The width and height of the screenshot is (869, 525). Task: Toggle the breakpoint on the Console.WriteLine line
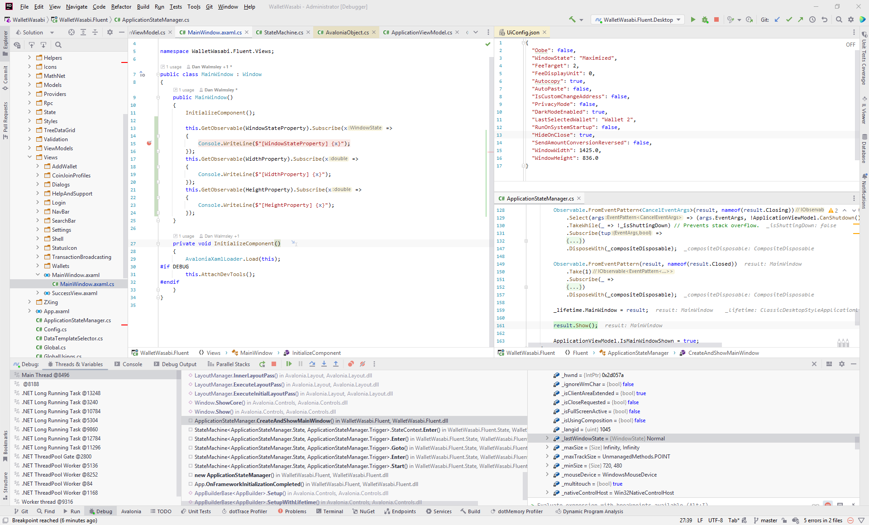[149, 143]
